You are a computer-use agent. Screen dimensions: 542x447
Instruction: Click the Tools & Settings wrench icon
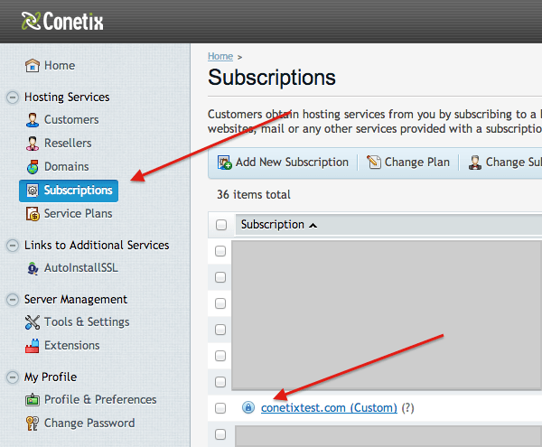pyautogui.click(x=33, y=322)
